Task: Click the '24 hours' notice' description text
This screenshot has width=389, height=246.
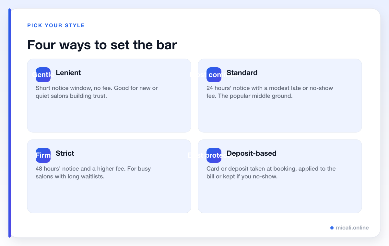Action: 270,92
